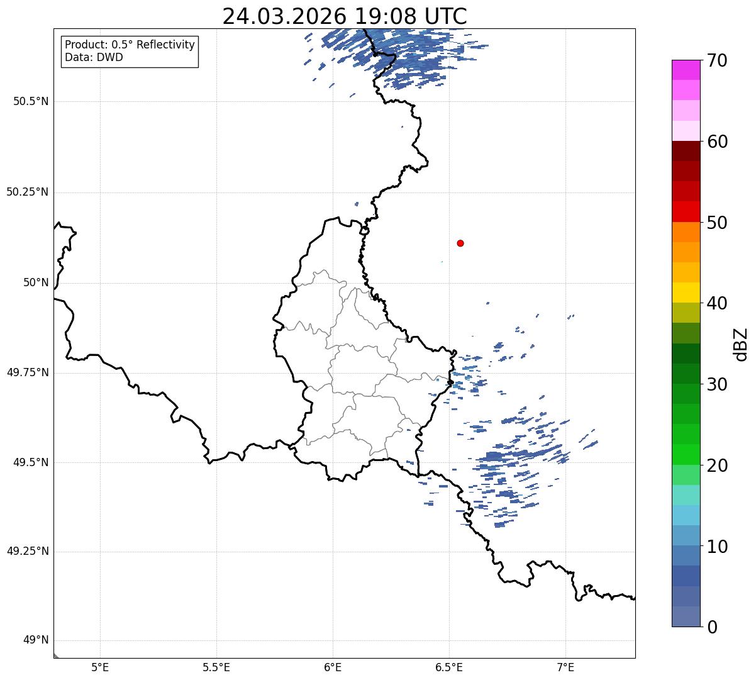The image size is (756, 680).
Task: Click the "5.5°E" longitude label
Action: point(216,667)
